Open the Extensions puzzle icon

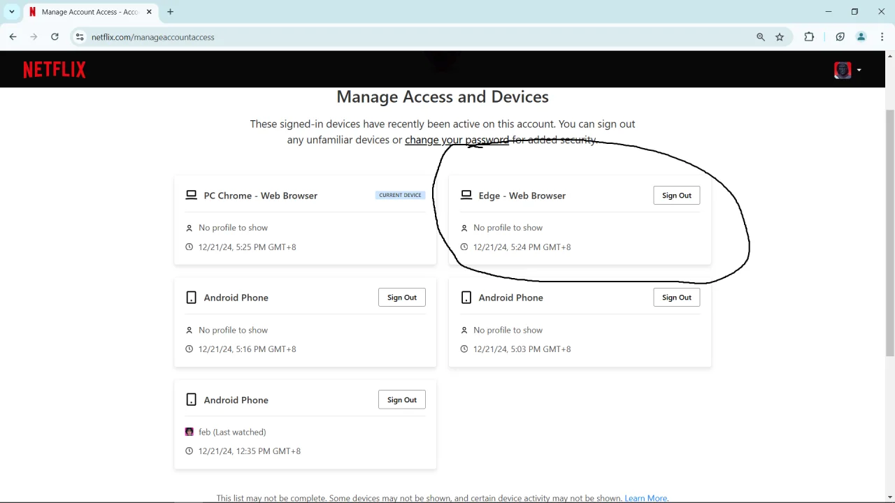809,37
